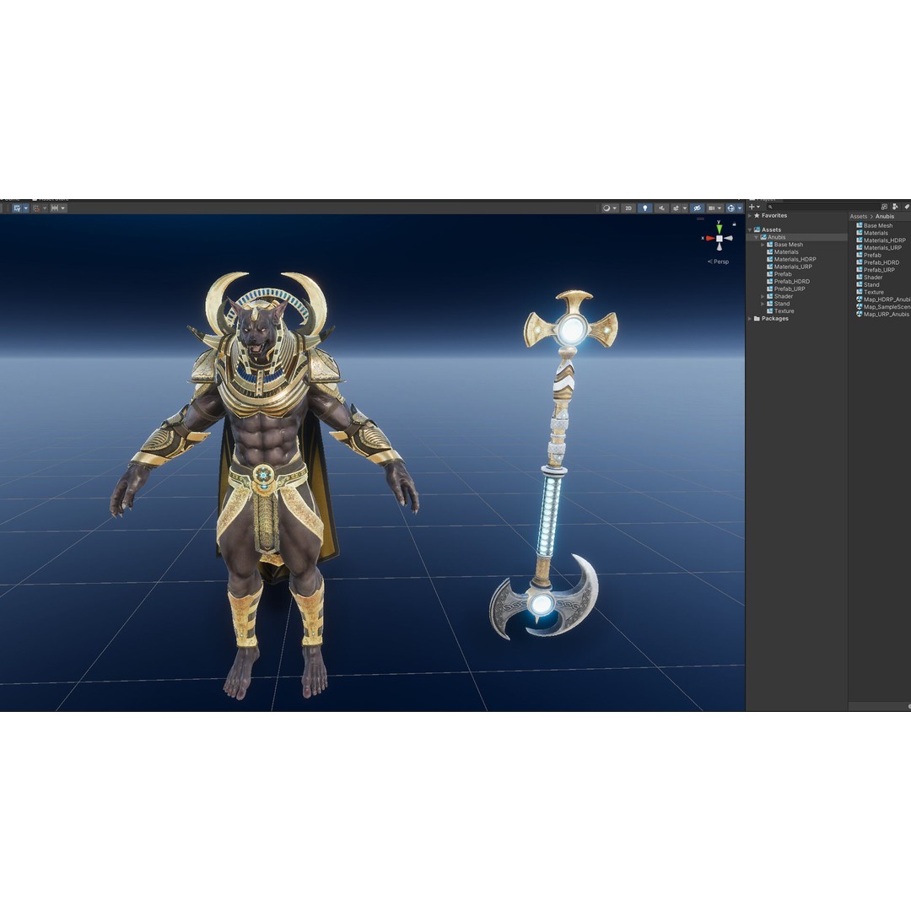Select Materials_URP folder in folder tree
Viewport: 911px width, 911px height.
coord(793,267)
